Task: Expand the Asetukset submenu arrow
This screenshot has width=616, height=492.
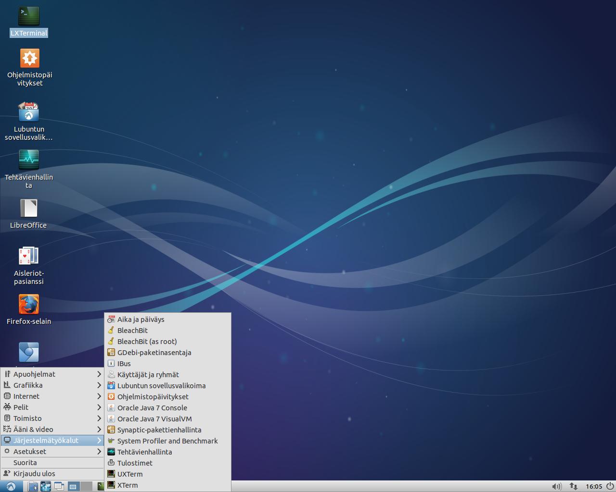Action: pos(99,451)
